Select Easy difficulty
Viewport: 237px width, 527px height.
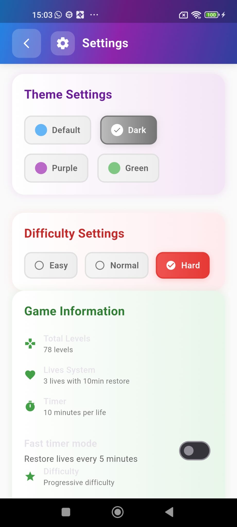tap(51, 265)
